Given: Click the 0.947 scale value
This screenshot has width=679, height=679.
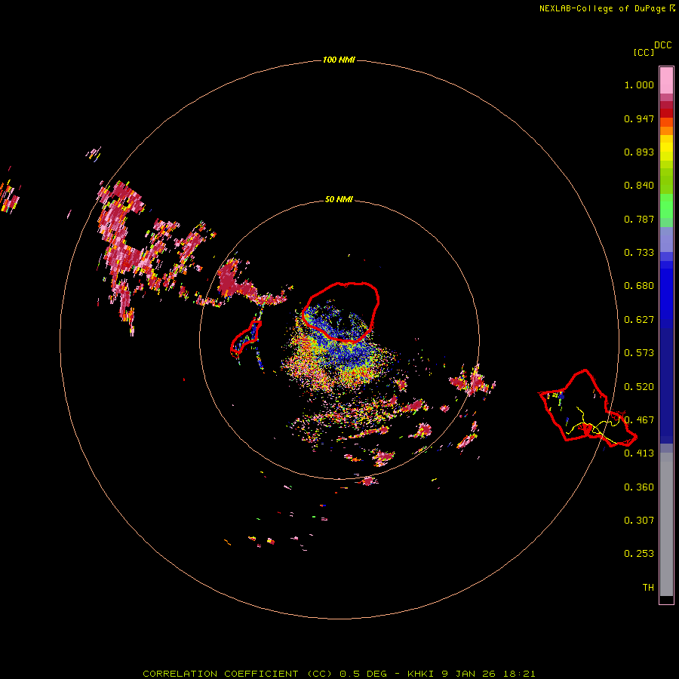Looking at the screenshot, I should click(639, 118).
